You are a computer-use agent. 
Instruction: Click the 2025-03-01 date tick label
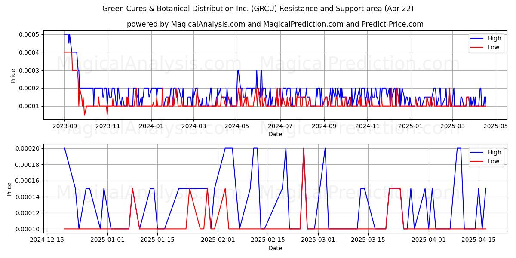[318, 240]
